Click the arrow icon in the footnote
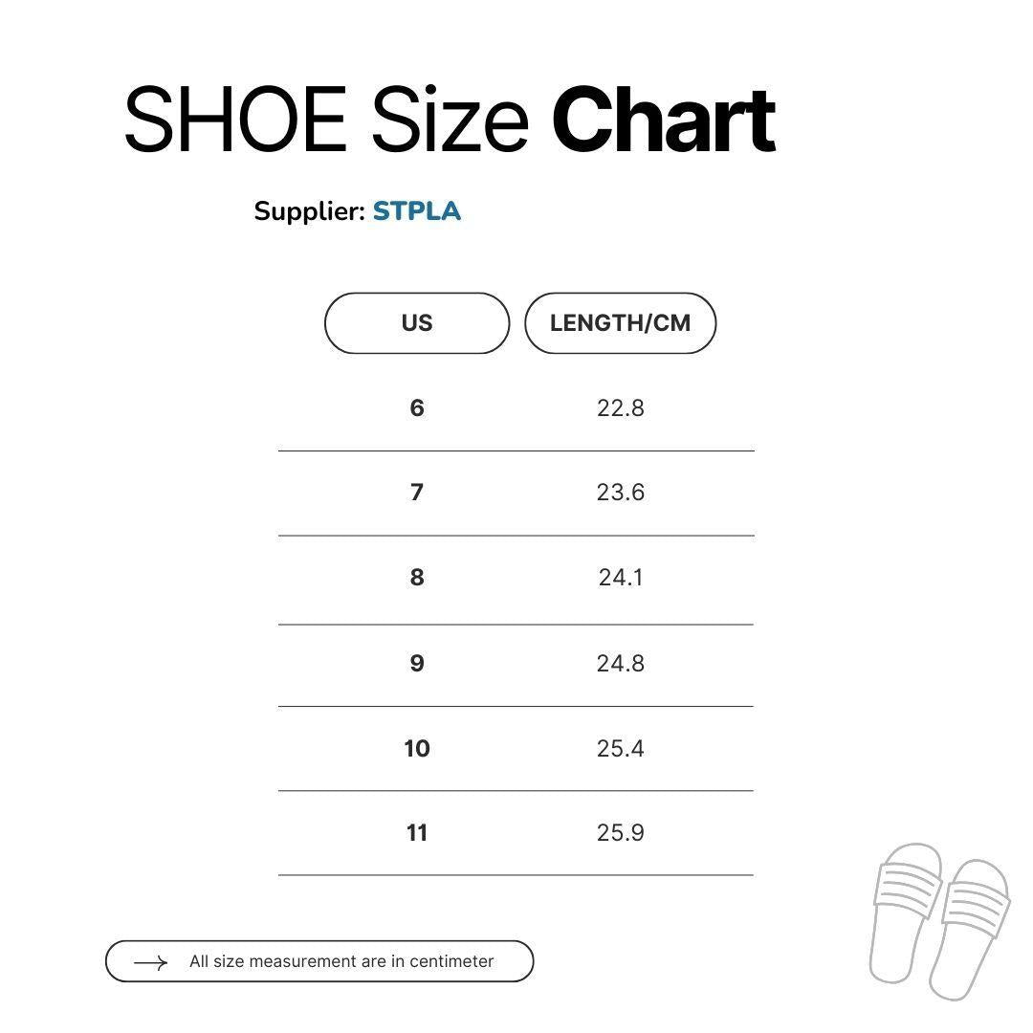This screenshot has width=1033, height=1033. click(150, 962)
